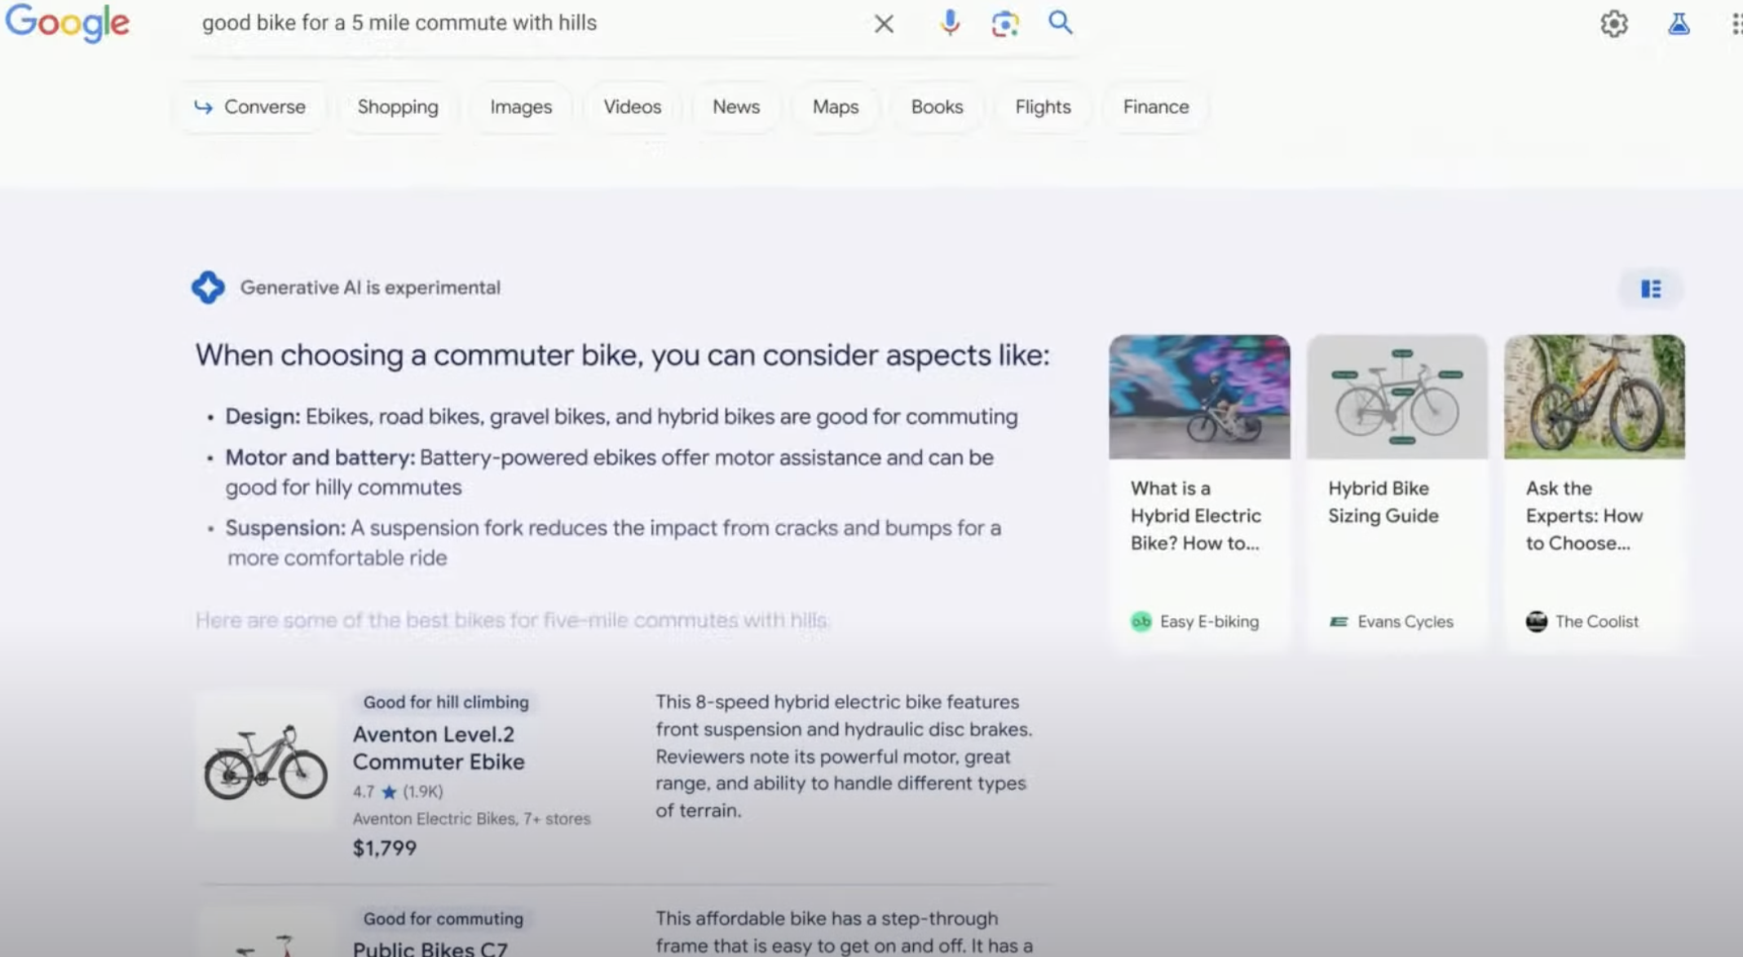Click 'Here are some of the best bikes' text
Image resolution: width=1743 pixels, height=957 pixels.
tap(511, 620)
